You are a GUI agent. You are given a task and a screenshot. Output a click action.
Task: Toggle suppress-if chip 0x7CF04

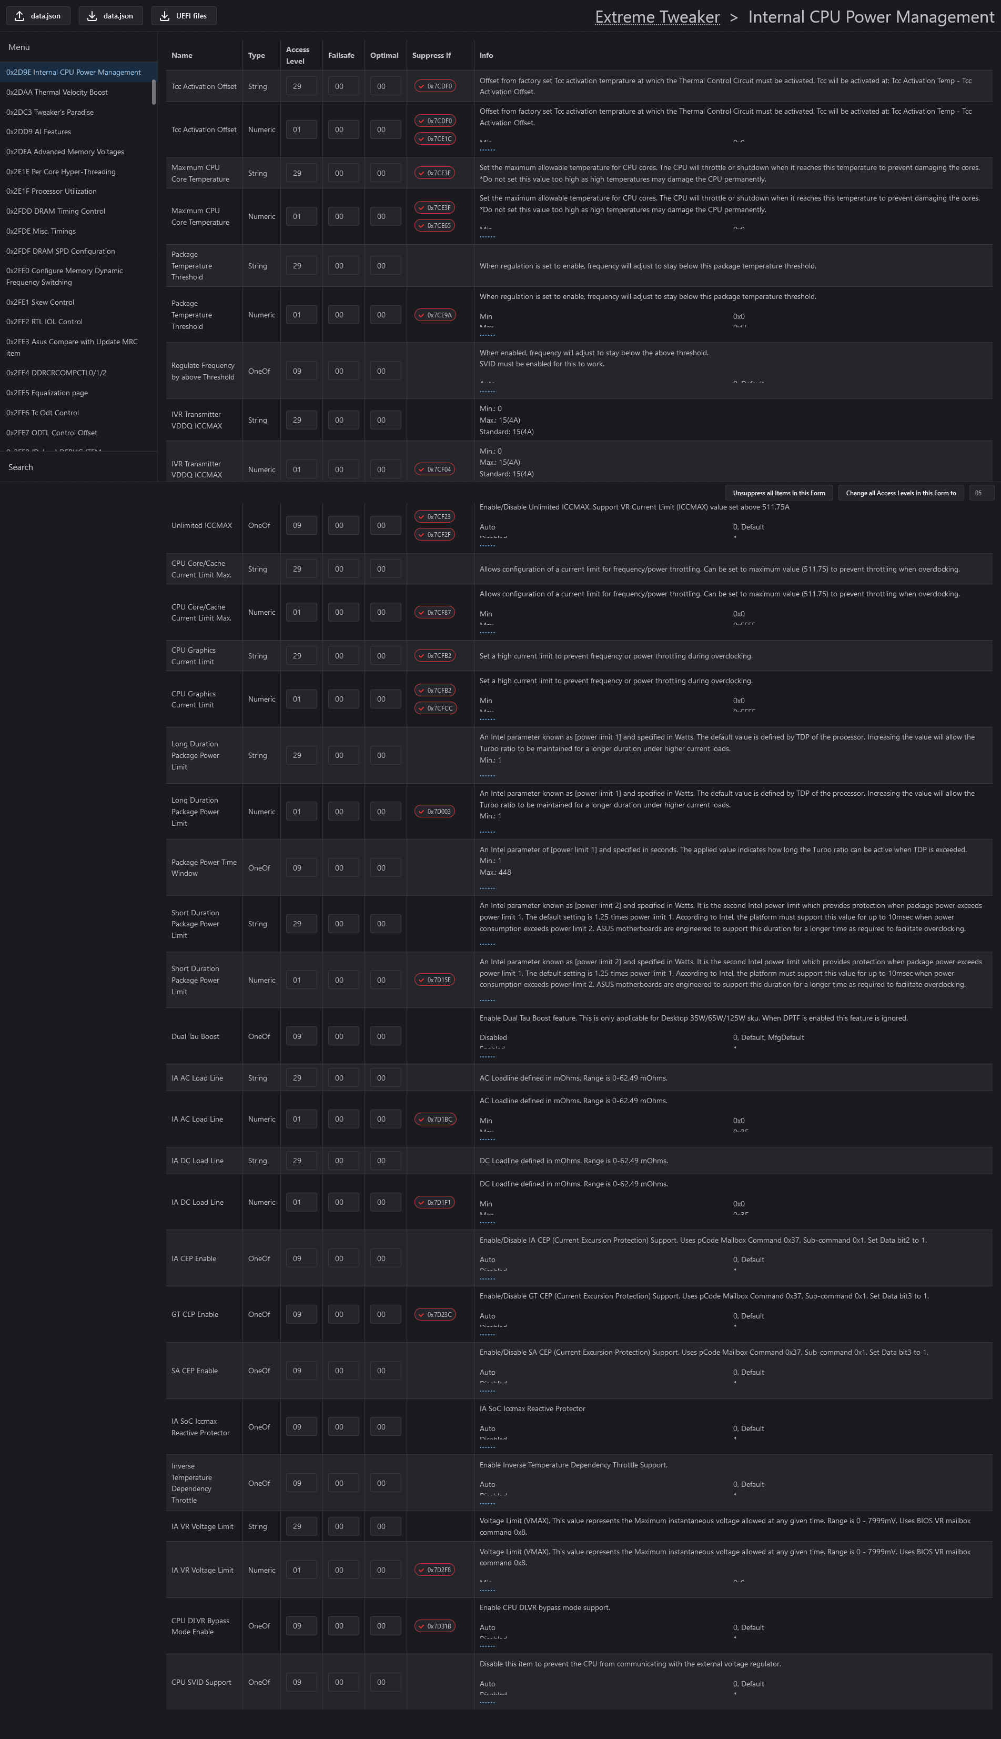[x=435, y=469]
